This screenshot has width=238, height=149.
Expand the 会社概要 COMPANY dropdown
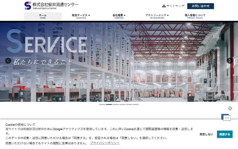point(119,16)
